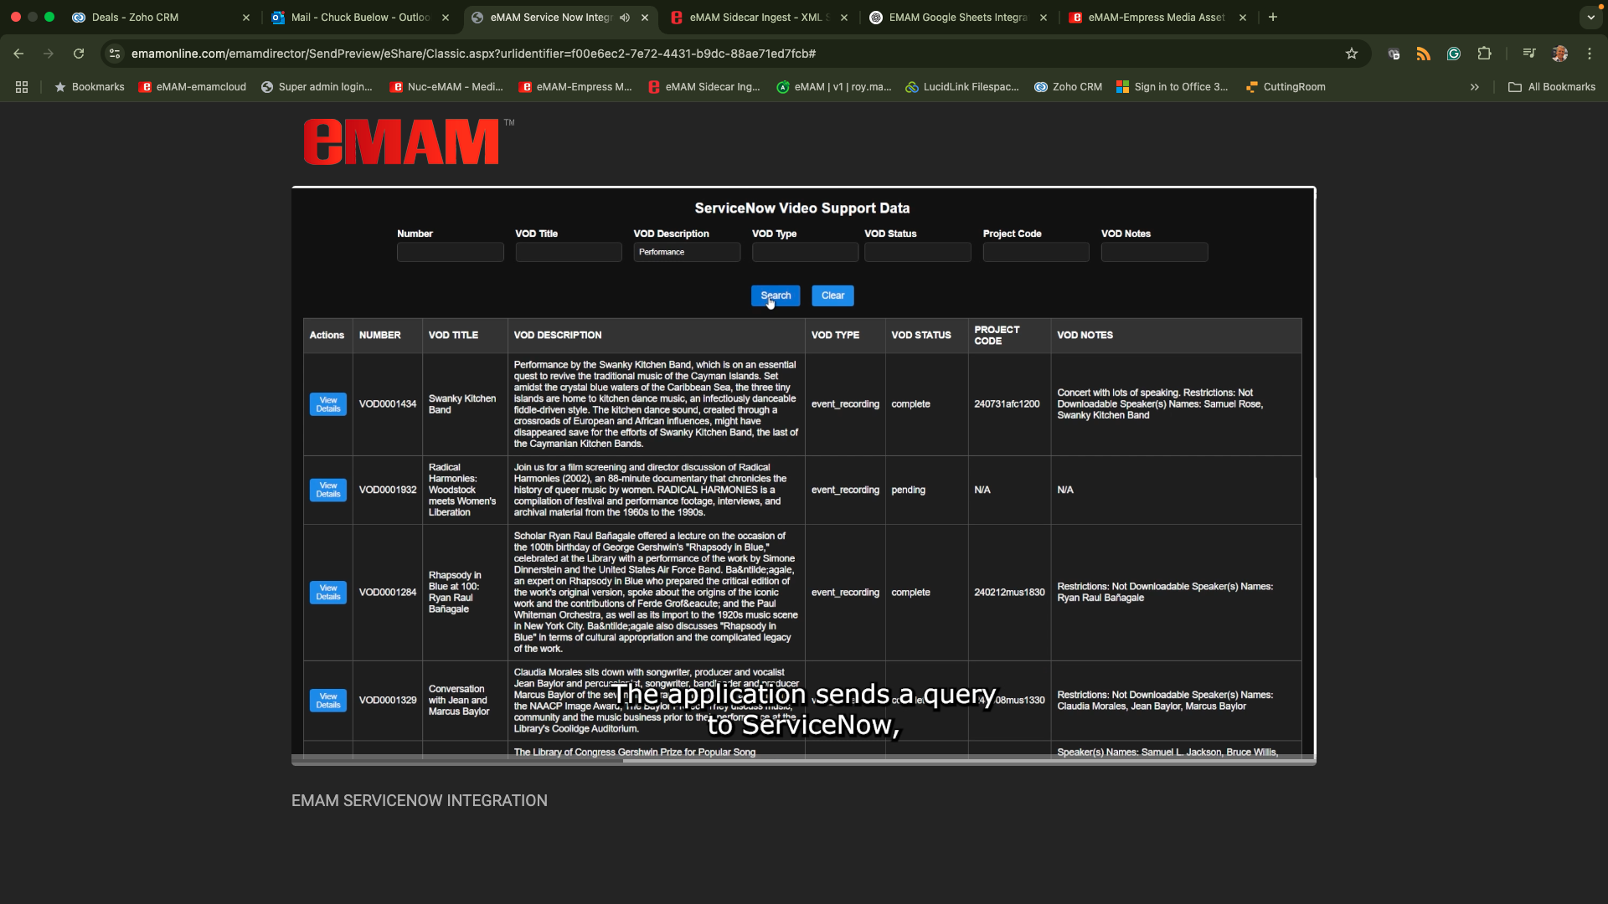1608x904 pixels.
Task: Reload the page with refresh icon
Action: pos(79,54)
